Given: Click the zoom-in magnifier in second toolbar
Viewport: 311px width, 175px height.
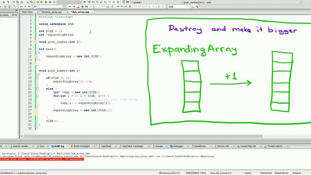Looking at the screenshot, I should click(x=149, y=6).
